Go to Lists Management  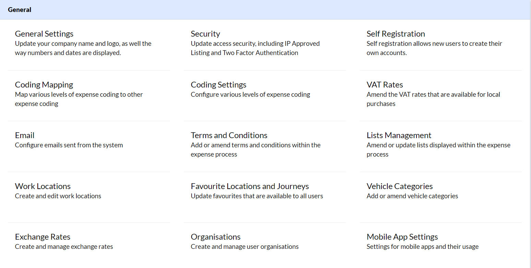pos(399,135)
